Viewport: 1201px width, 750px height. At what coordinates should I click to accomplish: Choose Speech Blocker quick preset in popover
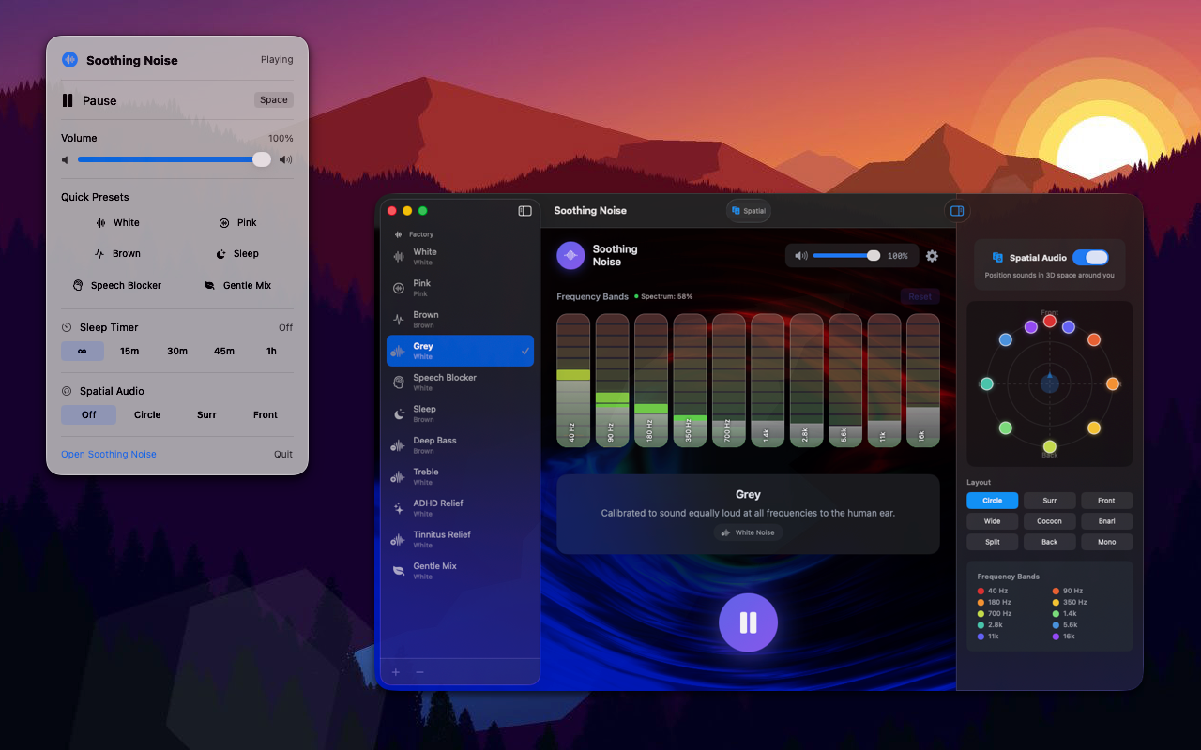click(117, 285)
